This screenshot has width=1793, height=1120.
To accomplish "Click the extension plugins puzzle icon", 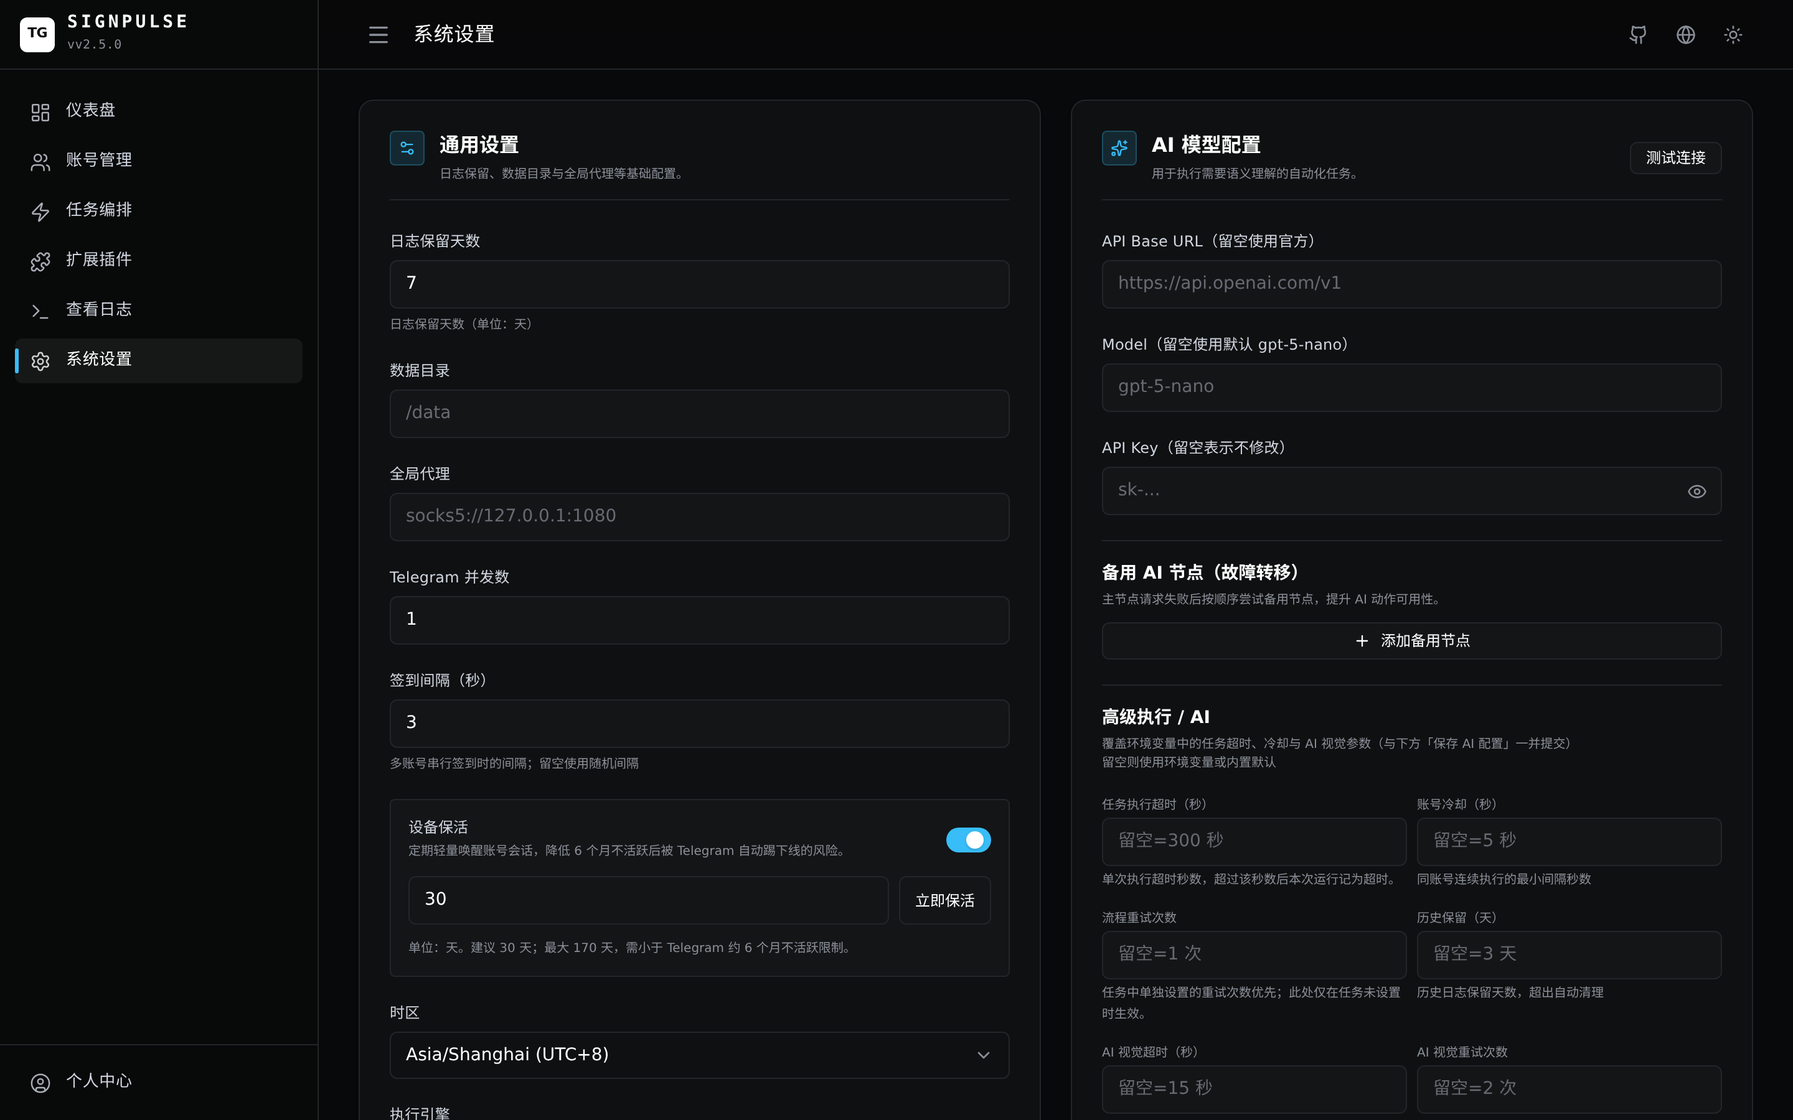I will [x=40, y=261].
